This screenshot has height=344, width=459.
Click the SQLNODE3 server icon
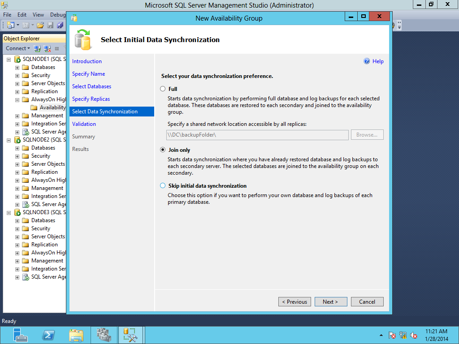(17, 212)
